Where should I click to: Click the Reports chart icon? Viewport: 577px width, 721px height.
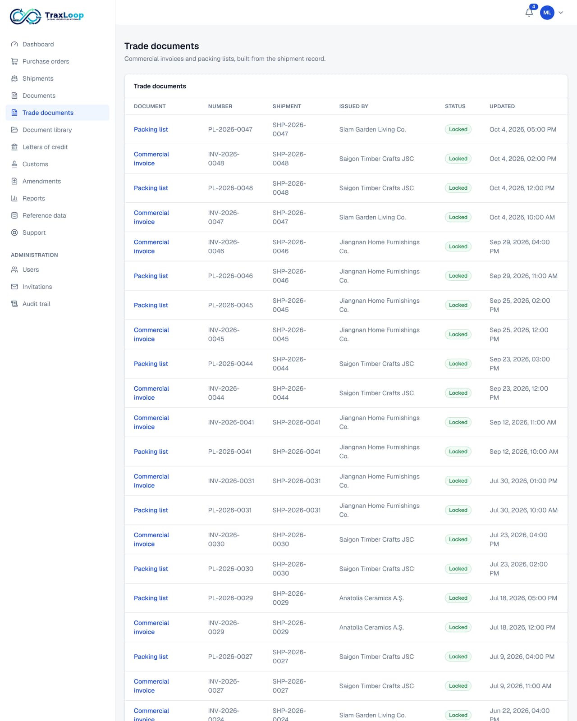coord(14,198)
